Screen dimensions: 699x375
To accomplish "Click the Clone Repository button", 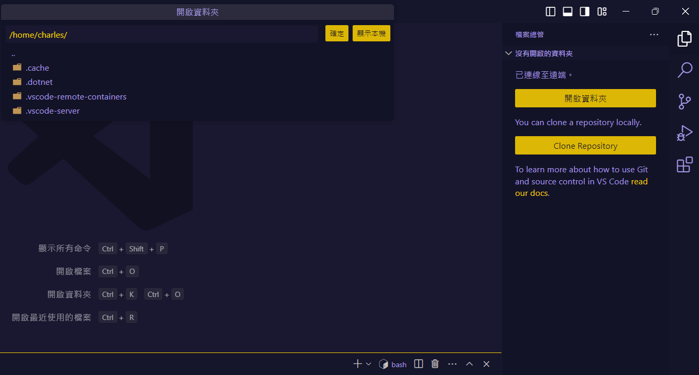I will pos(585,146).
